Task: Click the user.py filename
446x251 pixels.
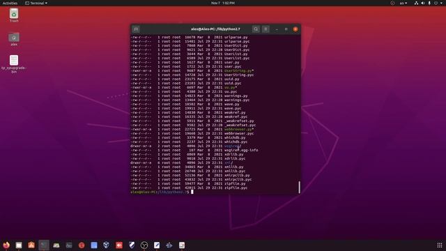Action: [231, 62]
